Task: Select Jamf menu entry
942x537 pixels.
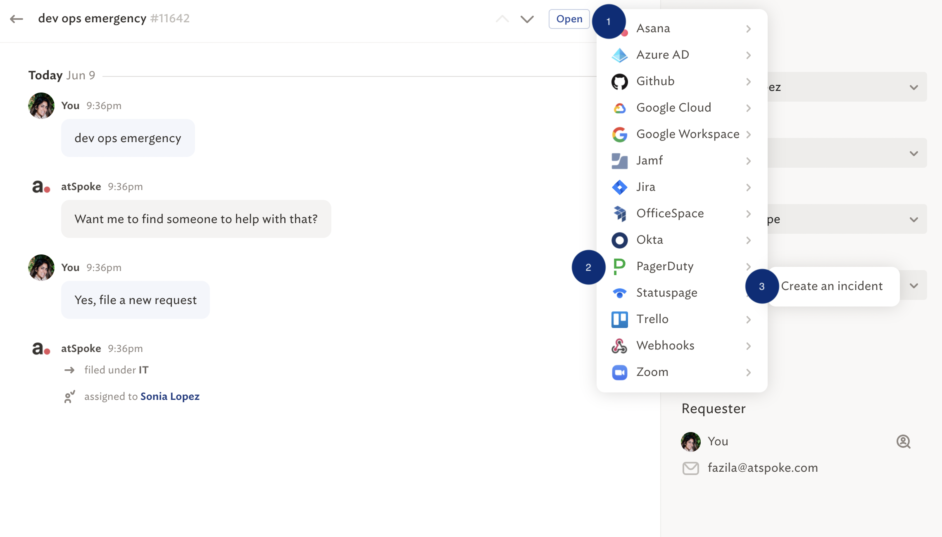Action: [682, 161]
